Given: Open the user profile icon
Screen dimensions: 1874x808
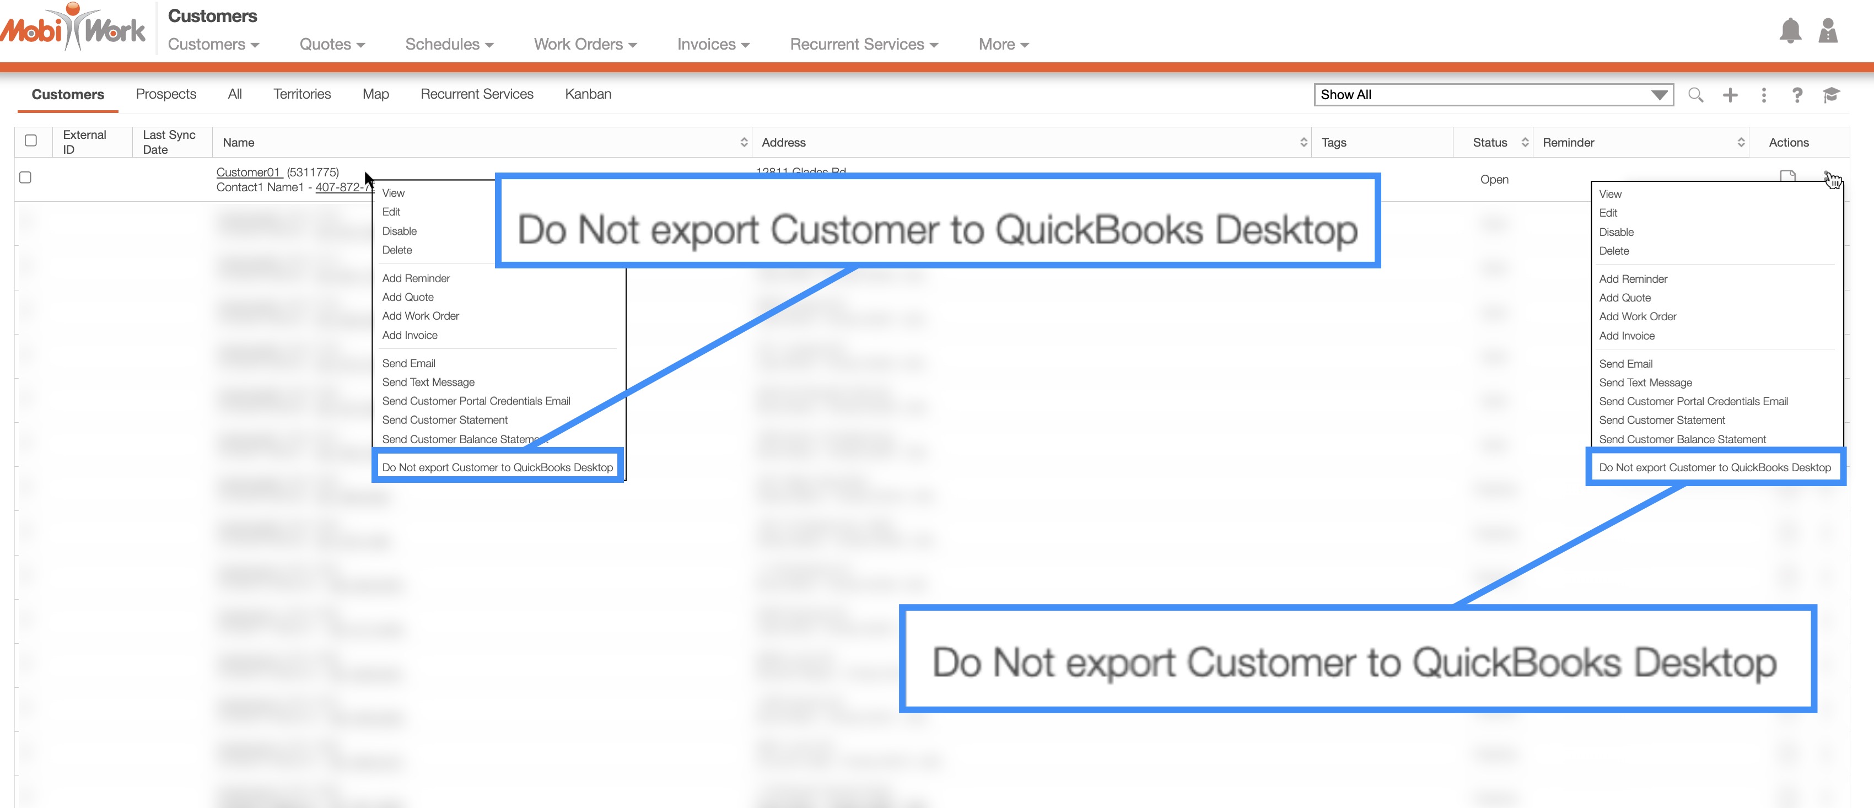Looking at the screenshot, I should pos(1828,31).
